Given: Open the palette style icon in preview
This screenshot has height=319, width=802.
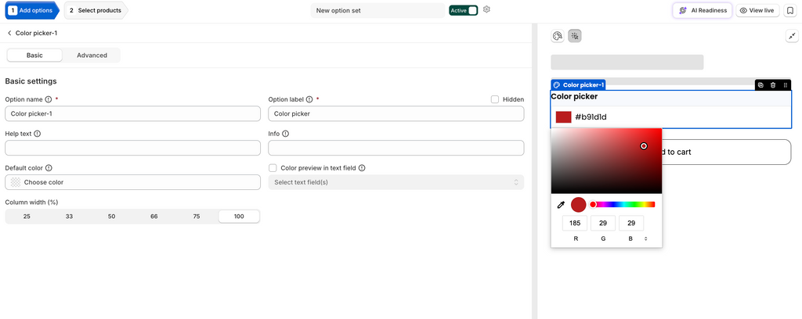Looking at the screenshot, I should 558,36.
